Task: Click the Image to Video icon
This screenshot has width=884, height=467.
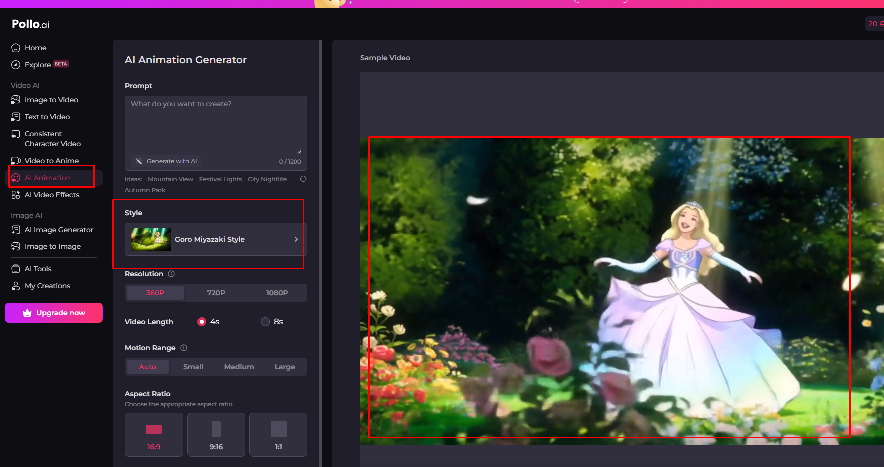Action: (x=16, y=100)
